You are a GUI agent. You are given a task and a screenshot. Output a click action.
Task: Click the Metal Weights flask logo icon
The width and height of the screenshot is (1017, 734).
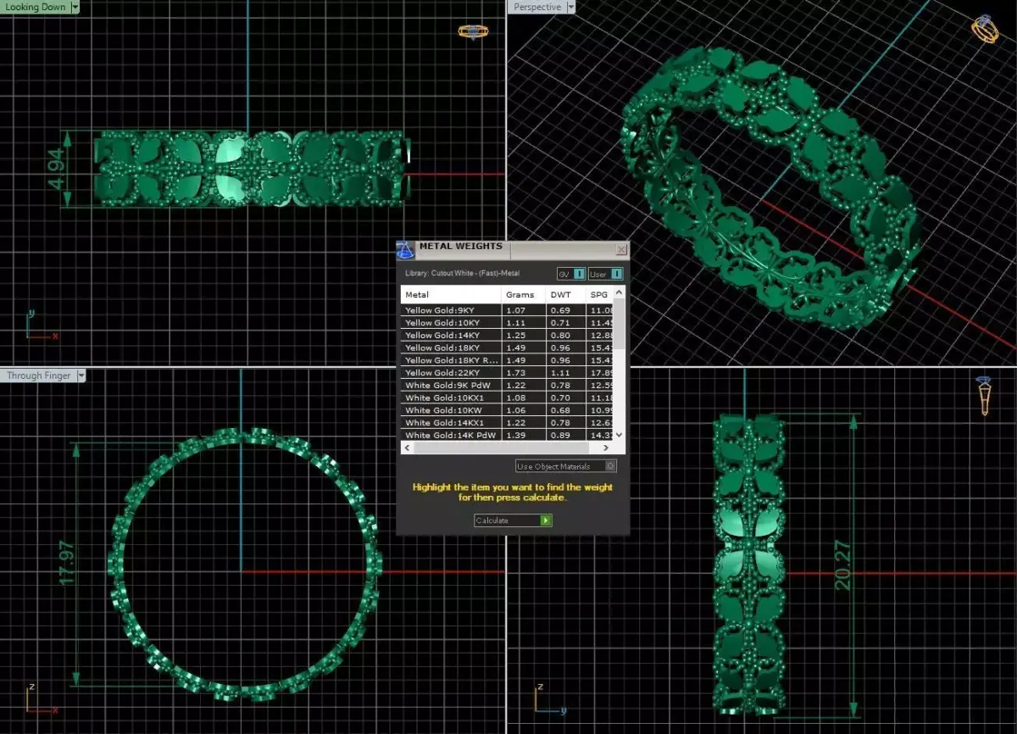[x=405, y=250]
